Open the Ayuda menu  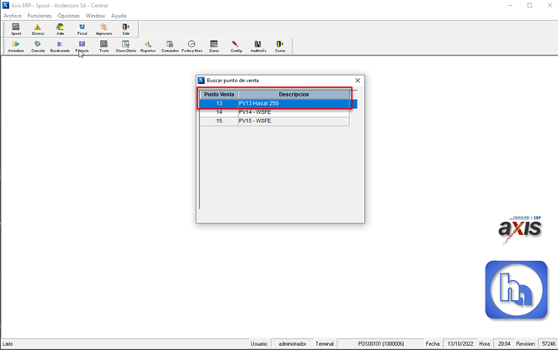(119, 16)
